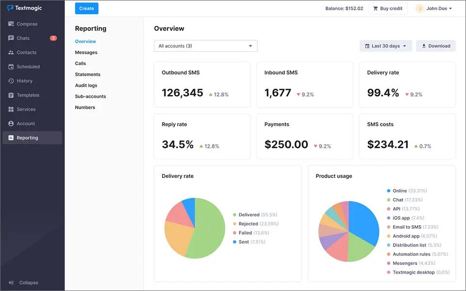Click the unread badge on Chats

(x=53, y=37)
